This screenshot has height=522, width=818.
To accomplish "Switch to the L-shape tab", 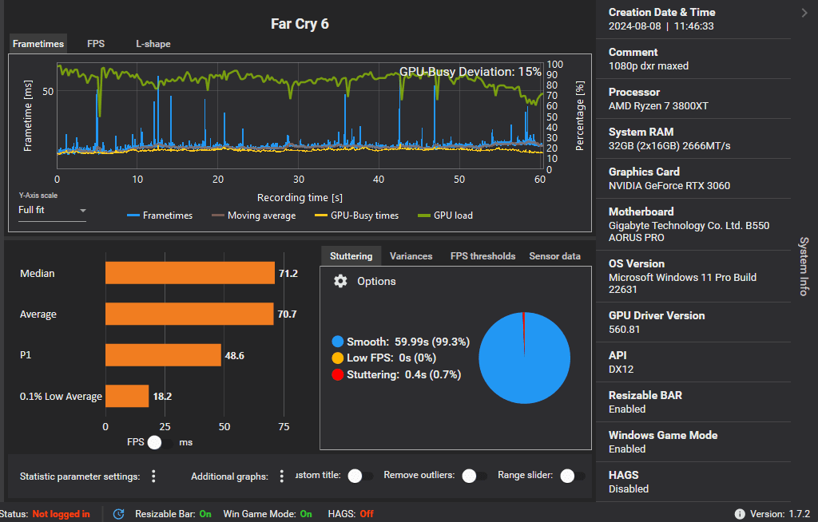I will pyautogui.click(x=153, y=44).
